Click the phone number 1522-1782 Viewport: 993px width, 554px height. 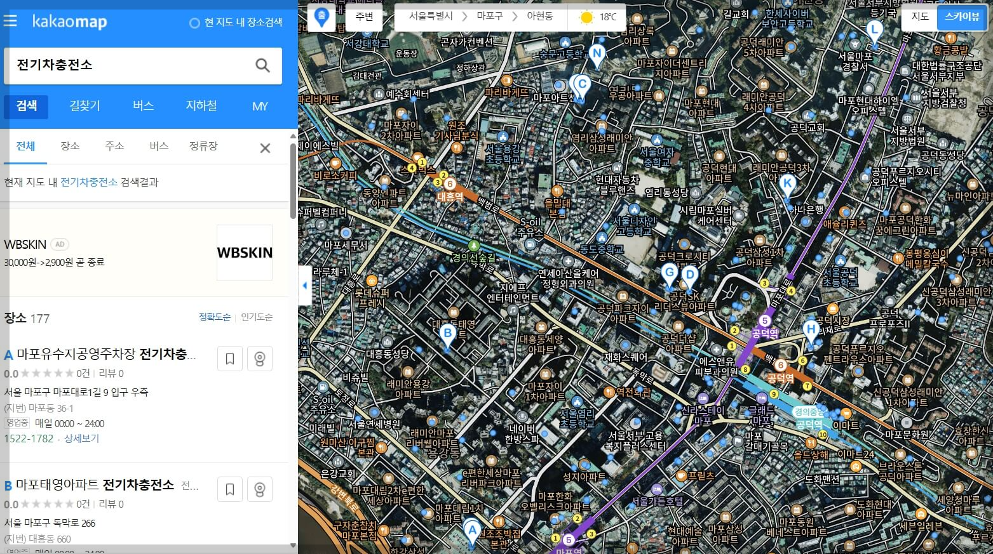29,439
